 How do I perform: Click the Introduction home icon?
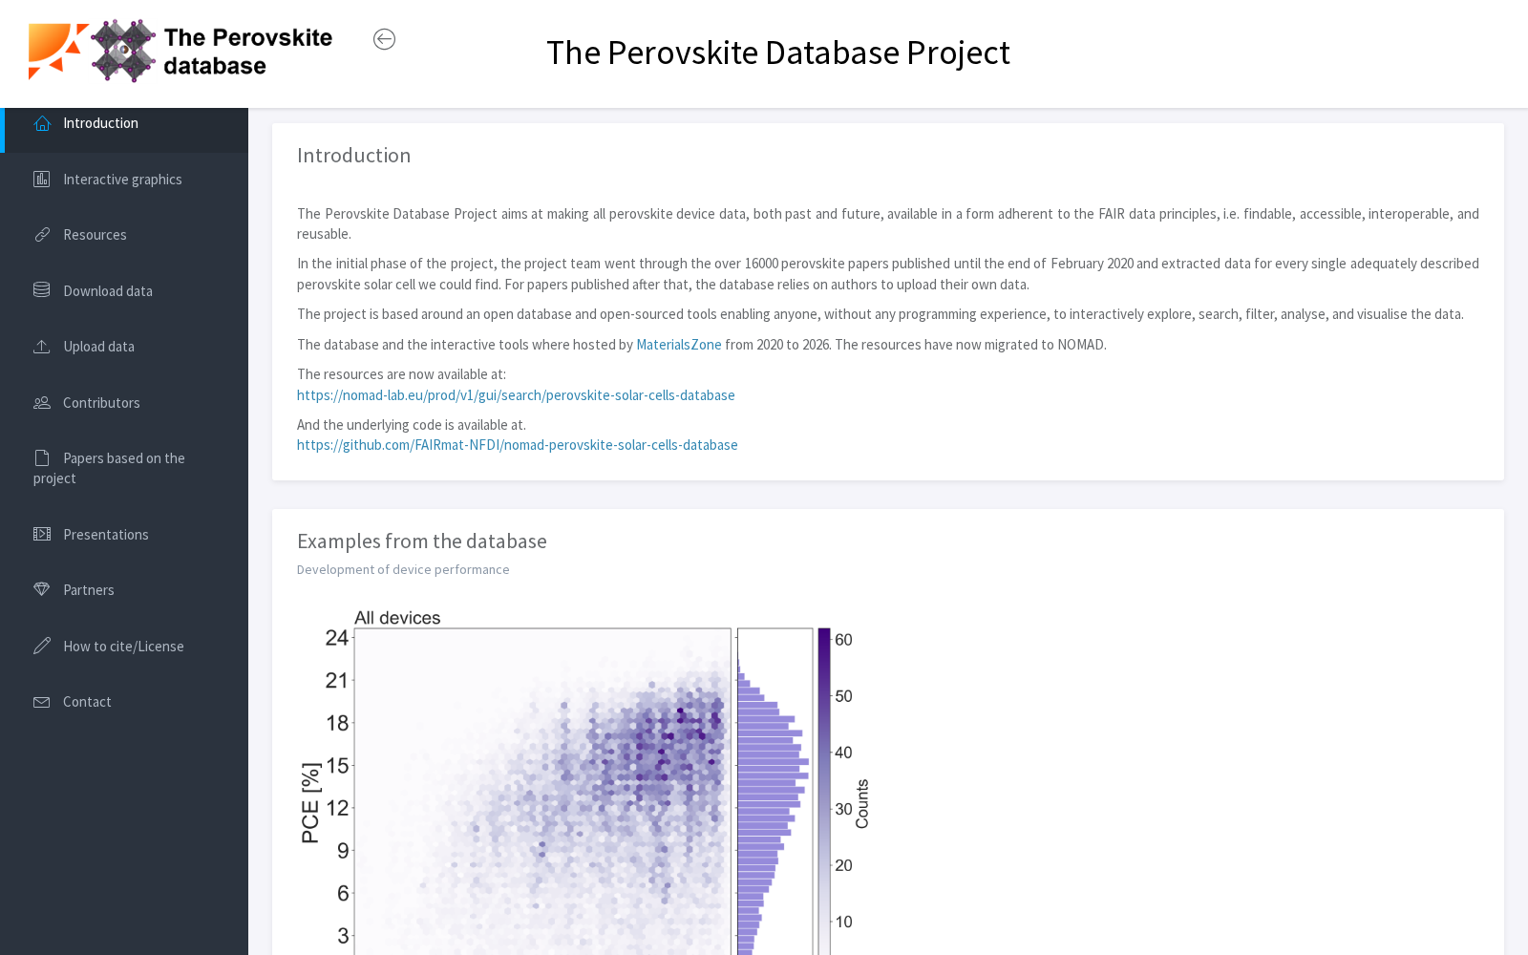pos(42,123)
